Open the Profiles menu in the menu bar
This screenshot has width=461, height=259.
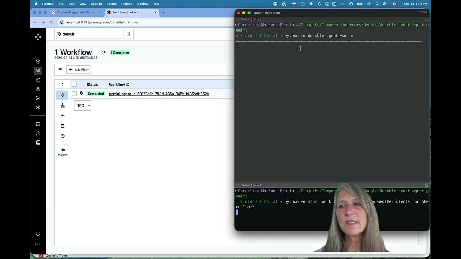click(126, 4)
